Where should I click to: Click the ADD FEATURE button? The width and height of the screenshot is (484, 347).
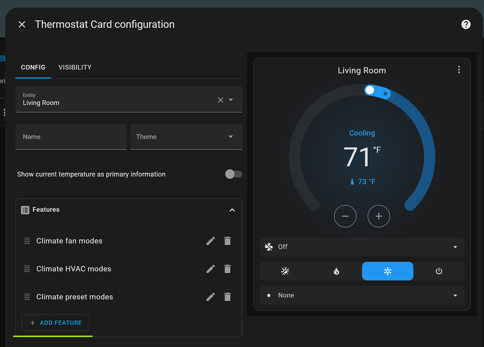coord(55,323)
